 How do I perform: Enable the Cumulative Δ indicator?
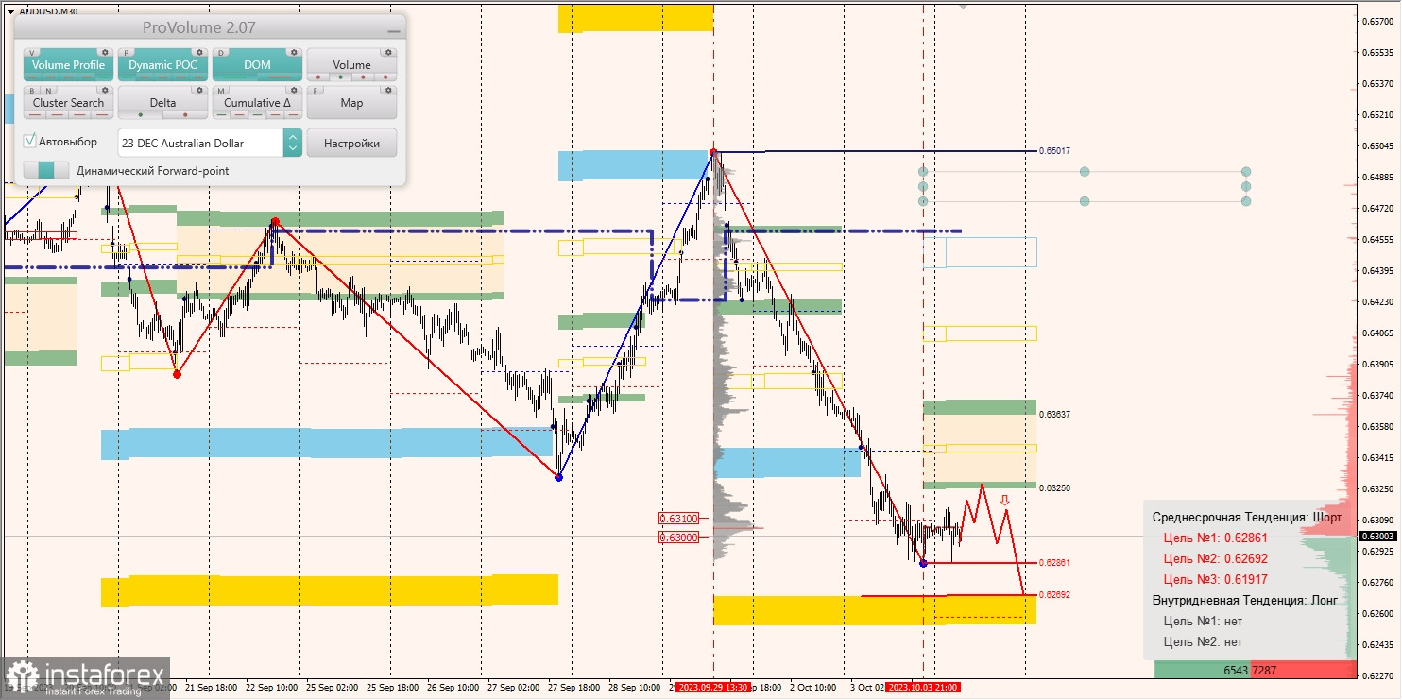tap(257, 103)
